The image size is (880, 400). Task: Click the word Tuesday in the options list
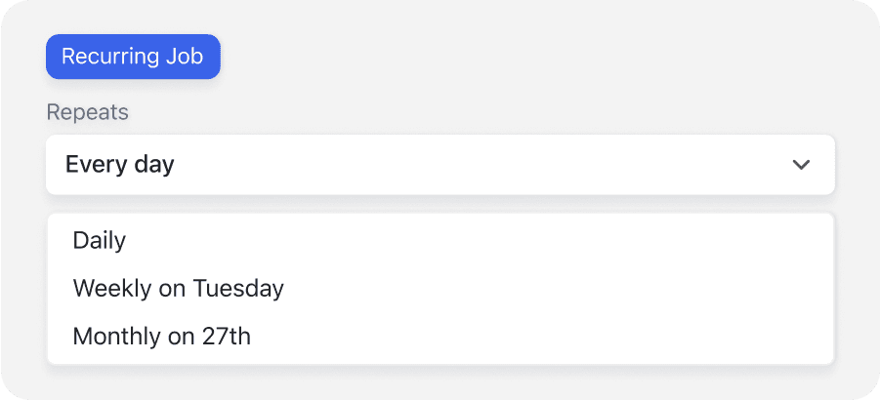tap(238, 289)
